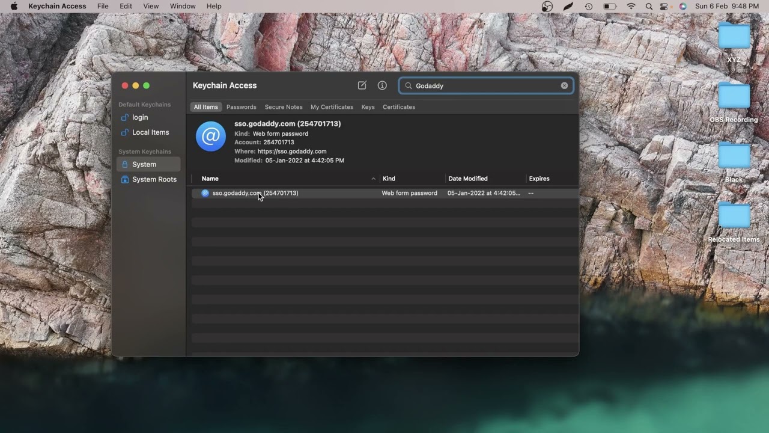The image size is (769, 433).
Task: Switch to the All Items tab
Action: (x=206, y=107)
